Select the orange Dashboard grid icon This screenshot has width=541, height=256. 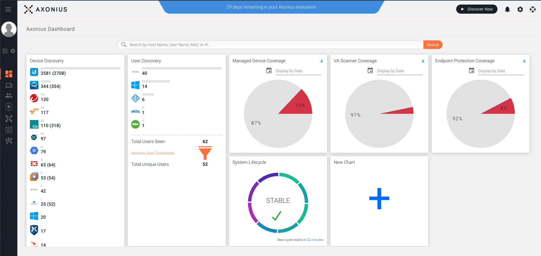[9, 74]
